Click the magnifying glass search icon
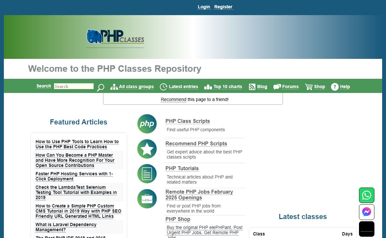This screenshot has width=386, height=238. (x=101, y=87)
